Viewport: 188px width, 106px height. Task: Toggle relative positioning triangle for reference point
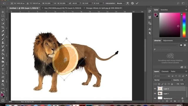28,3
